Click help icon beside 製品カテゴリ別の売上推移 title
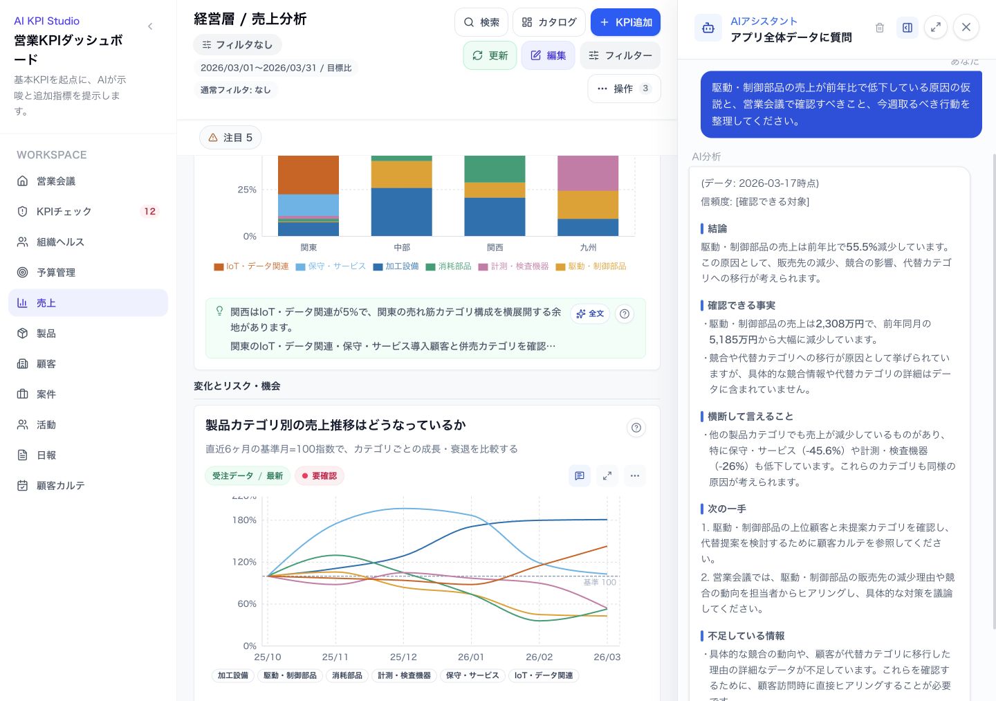The width and height of the screenshot is (996, 701). tap(636, 428)
